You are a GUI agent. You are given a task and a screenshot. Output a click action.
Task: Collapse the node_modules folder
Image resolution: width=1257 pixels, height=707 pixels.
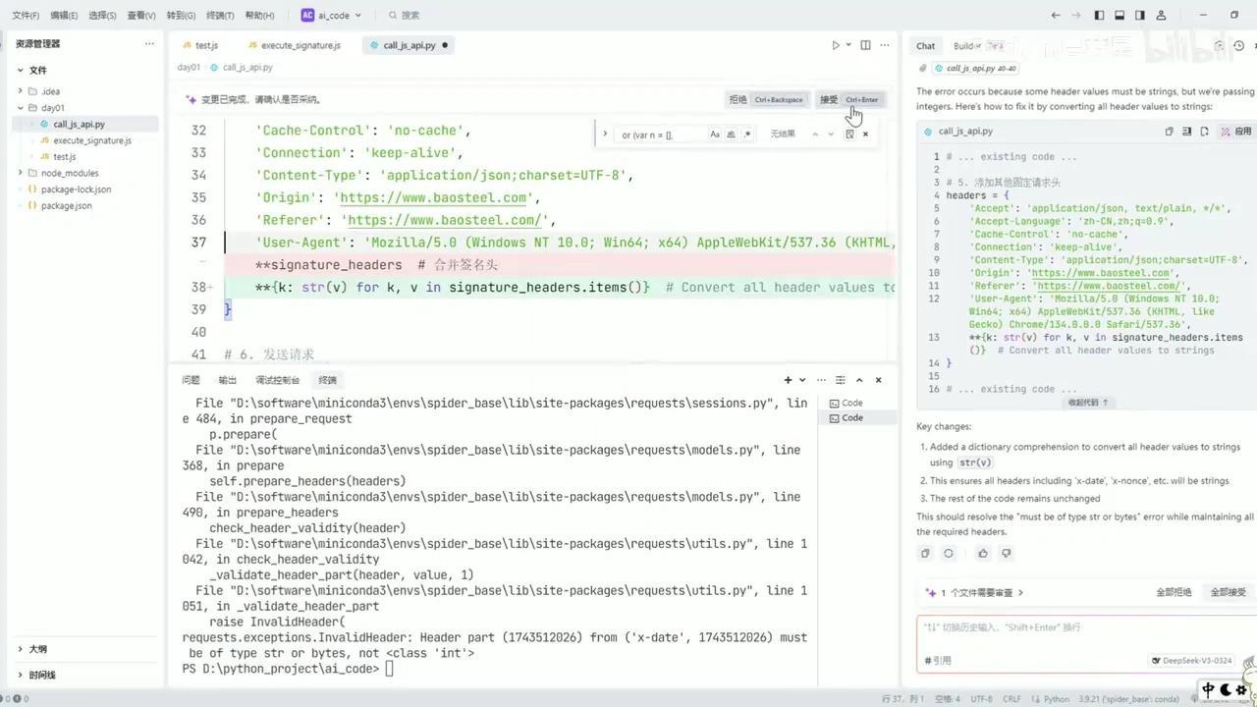tap(57, 173)
